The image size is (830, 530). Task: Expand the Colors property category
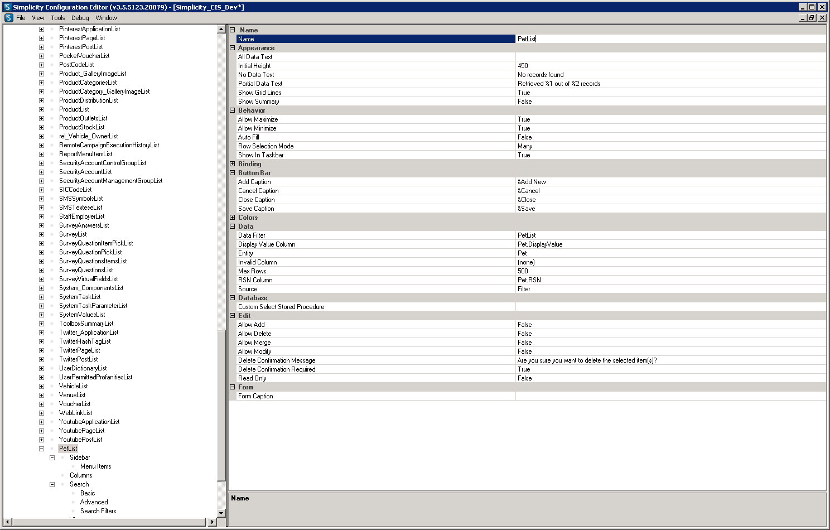[233, 218]
